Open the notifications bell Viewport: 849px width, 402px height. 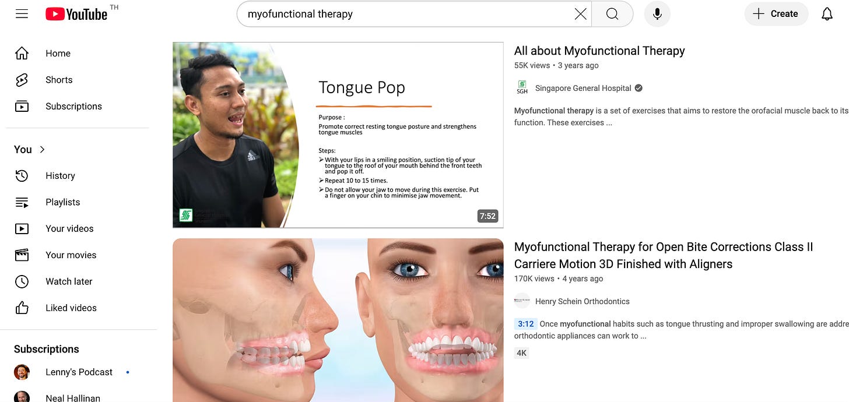827,14
